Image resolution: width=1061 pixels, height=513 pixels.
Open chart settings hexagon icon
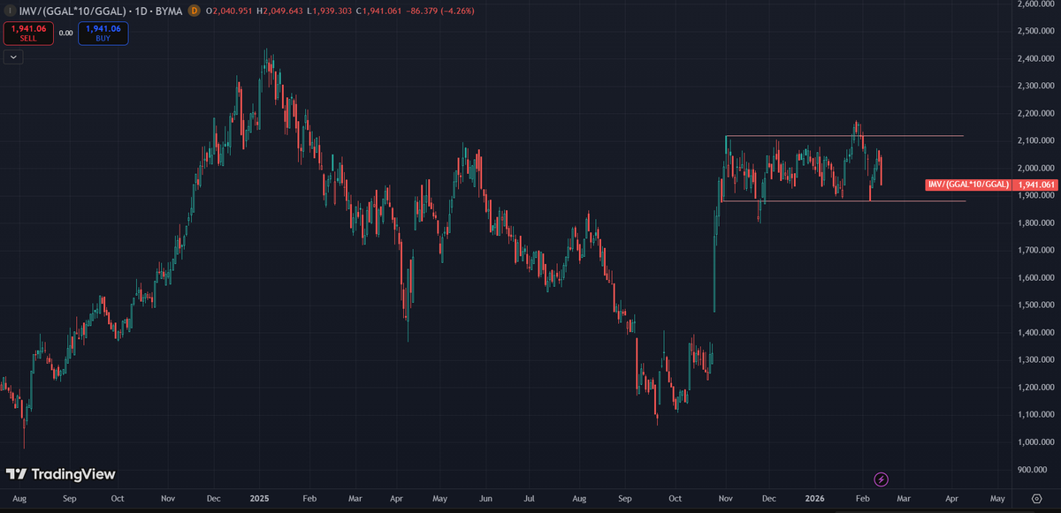[x=1035, y=499]
